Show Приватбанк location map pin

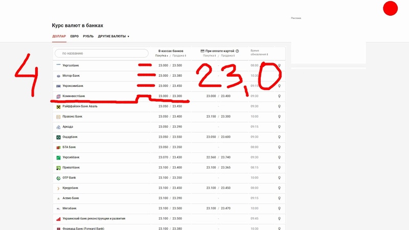pyautogui.click(x=279, y=168)
